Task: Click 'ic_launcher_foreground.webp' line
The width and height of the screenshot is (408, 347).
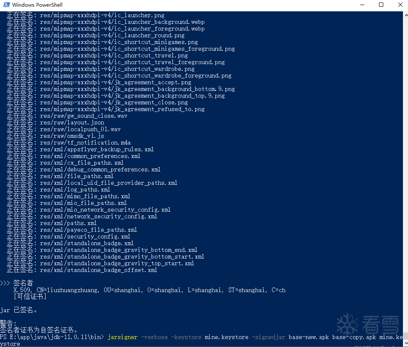Action: pyautogui.click(x=106, y=29)
